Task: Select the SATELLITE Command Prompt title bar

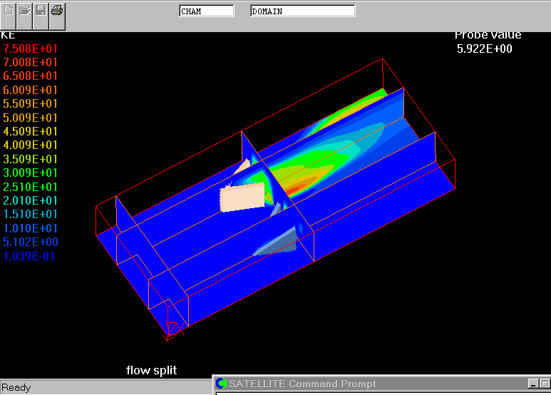Action: [x=371, y=384]
